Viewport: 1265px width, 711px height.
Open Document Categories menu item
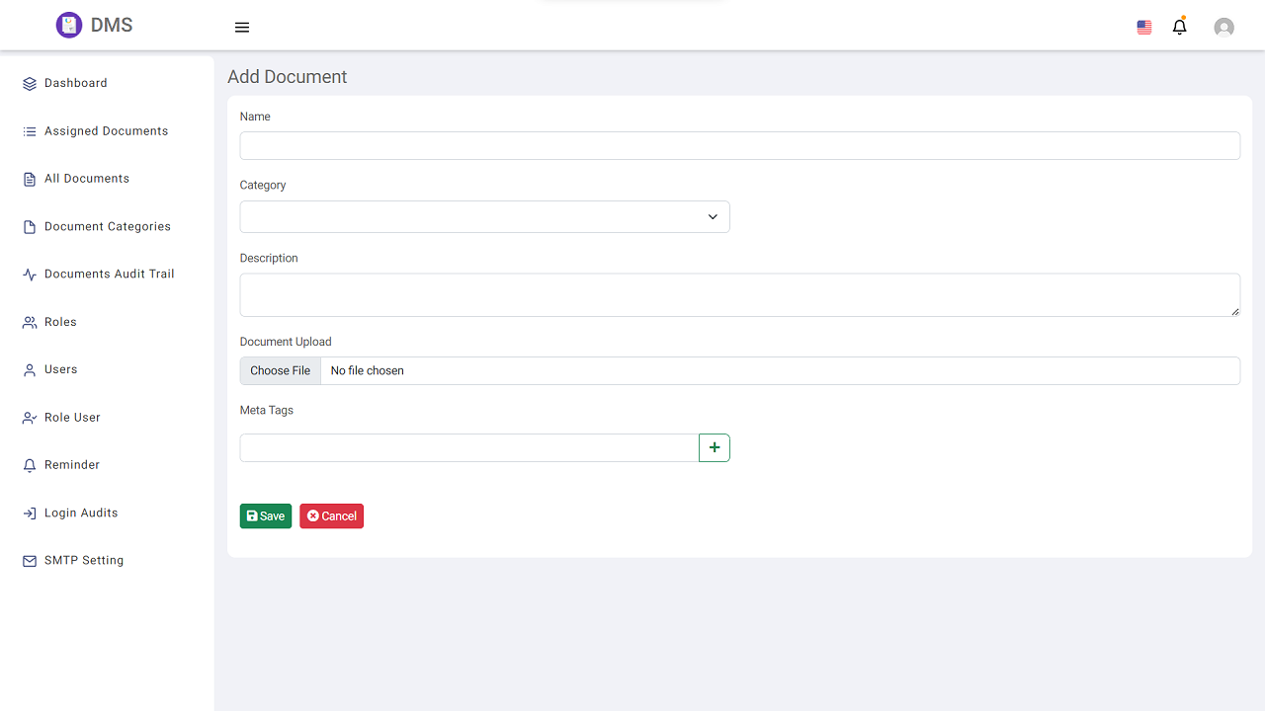[108, 227]
